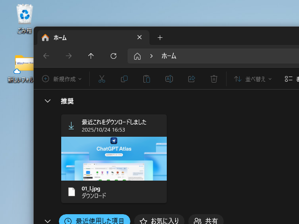Click the ダウンロード location label
This screenshot has width=299, height=224.
pos(94,196)
